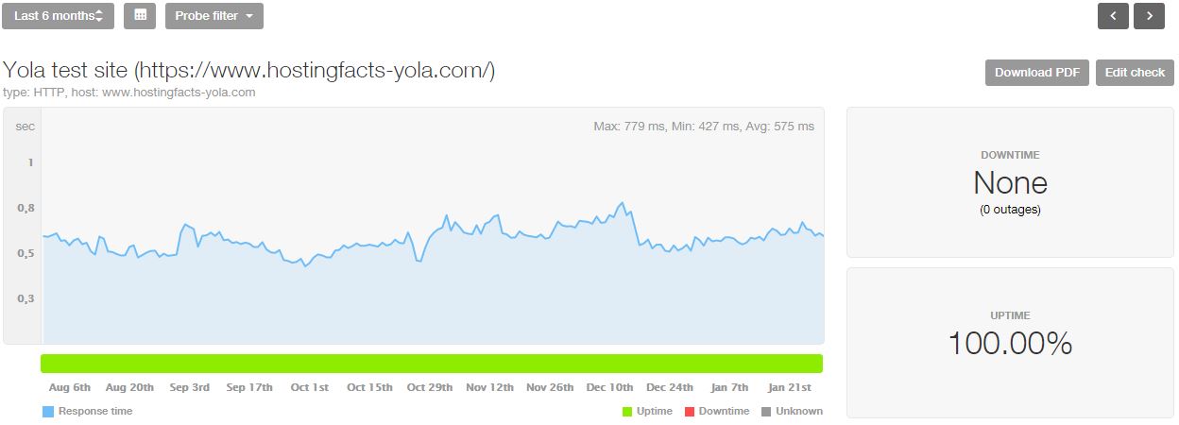The height and width of the screenshot is (425, 1179).
Task: Click the Oct 1st date label
Action: 310,387
